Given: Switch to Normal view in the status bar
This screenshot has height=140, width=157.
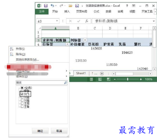Looking at the screenshot, I should [91, 79].
